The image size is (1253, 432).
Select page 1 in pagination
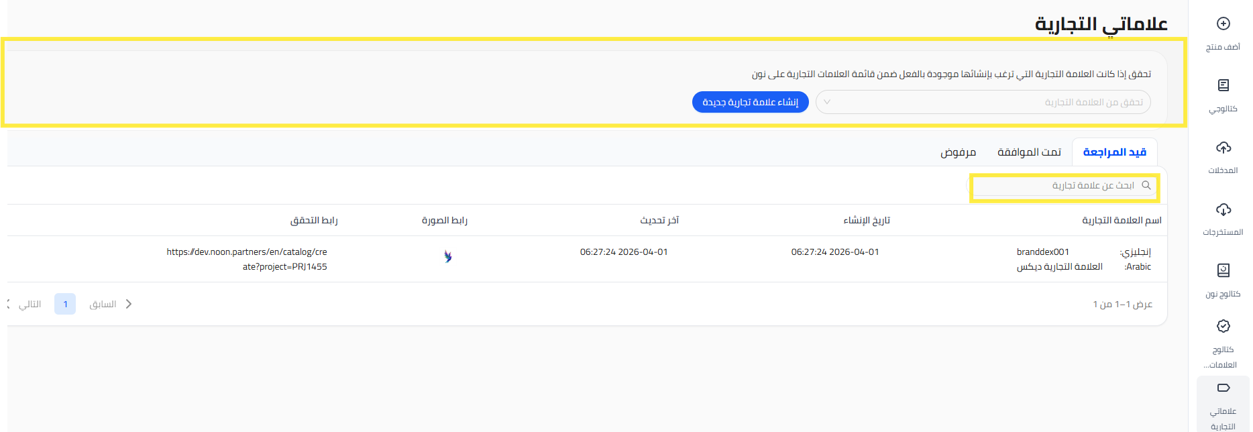(x=65, y=304)
